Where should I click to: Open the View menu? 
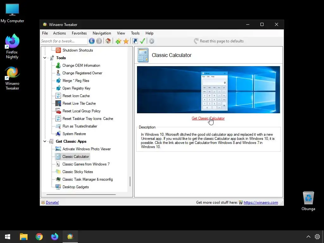click(121, 33)
